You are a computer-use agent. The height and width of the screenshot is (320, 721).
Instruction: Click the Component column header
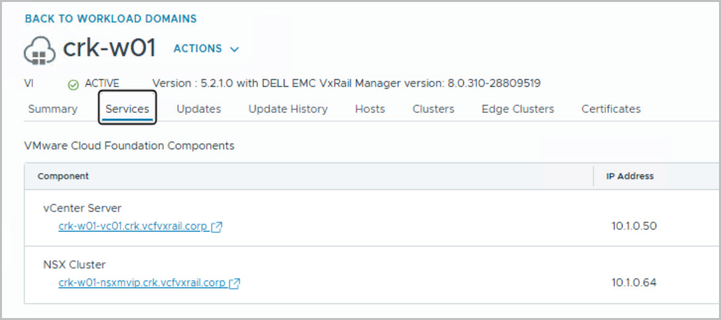(63, 177)
